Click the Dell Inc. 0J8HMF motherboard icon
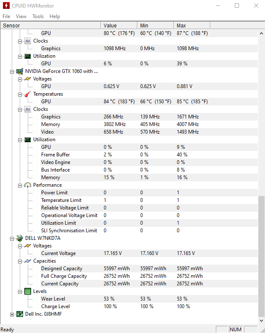Viewport: 265px width, 333px height. (x=20, y=314)
